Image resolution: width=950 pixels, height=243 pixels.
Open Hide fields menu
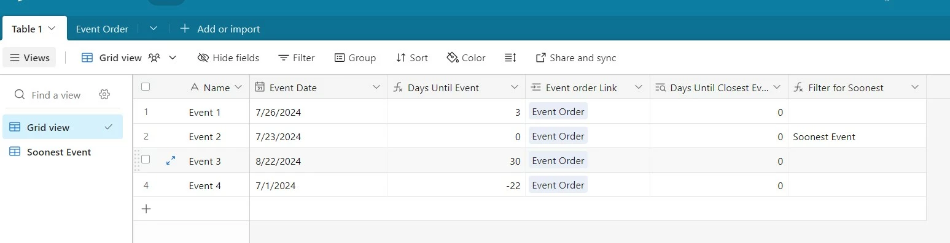[228, 58]
